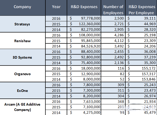Select the 155,172 per-employee cell
This screenshot has height=115, width=157.
coord(141,69)
